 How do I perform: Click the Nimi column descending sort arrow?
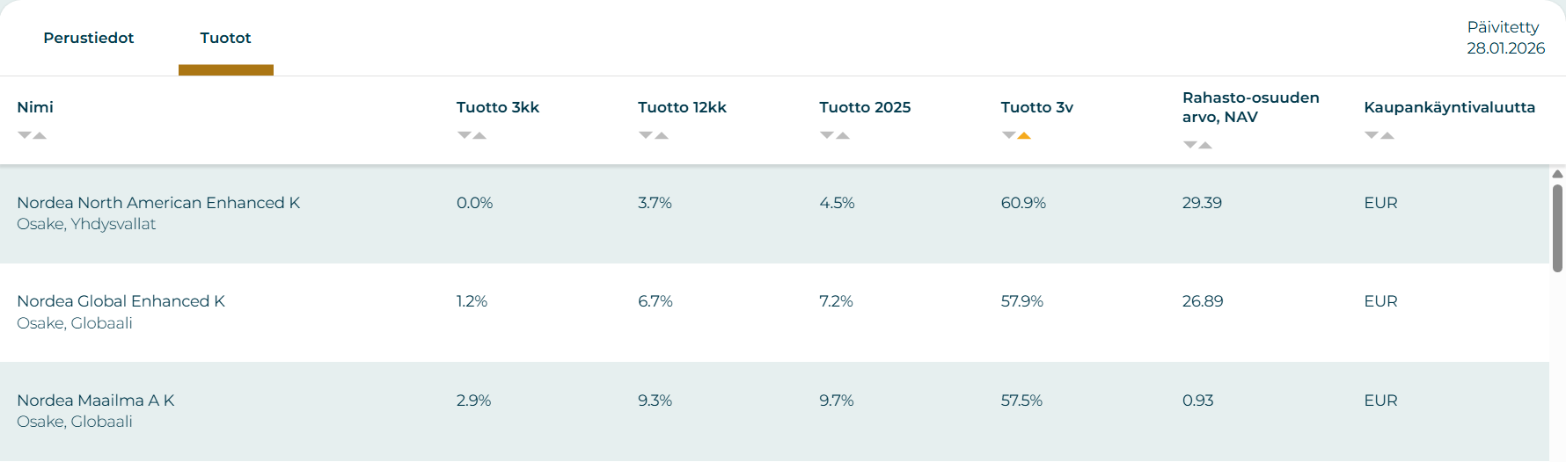25,135
